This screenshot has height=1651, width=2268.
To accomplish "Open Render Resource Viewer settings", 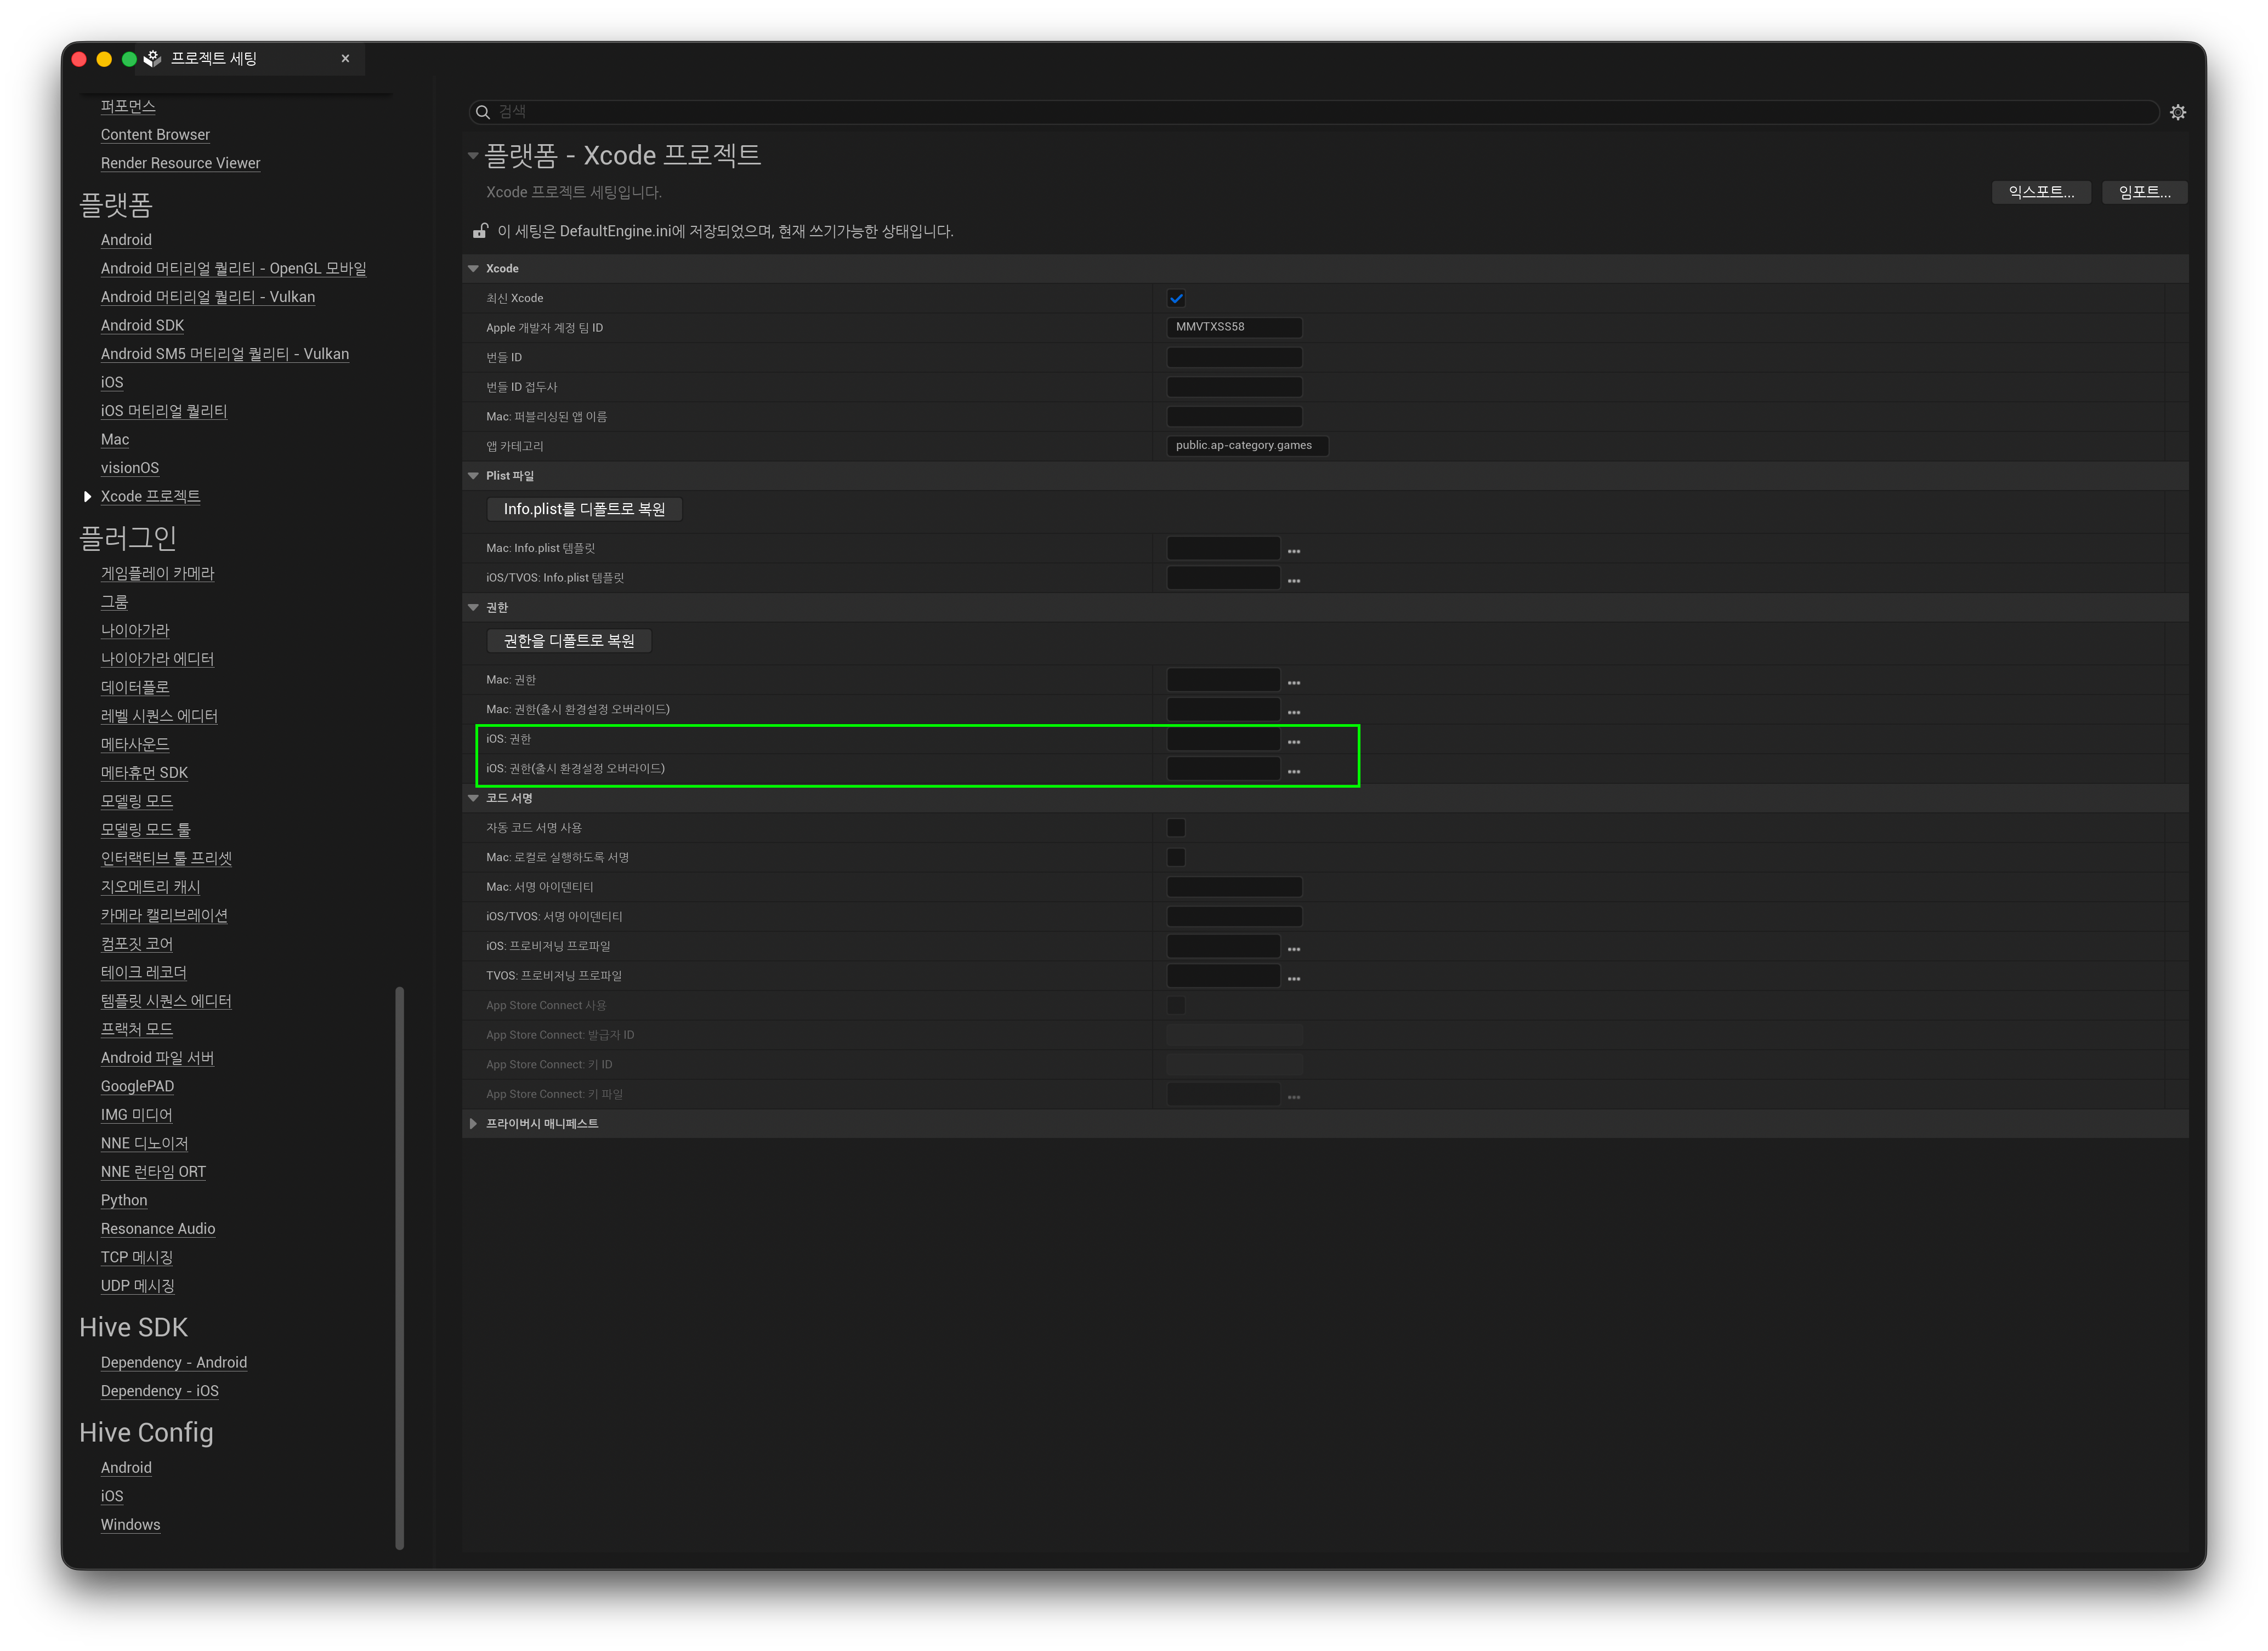I will tap(180, 163).
